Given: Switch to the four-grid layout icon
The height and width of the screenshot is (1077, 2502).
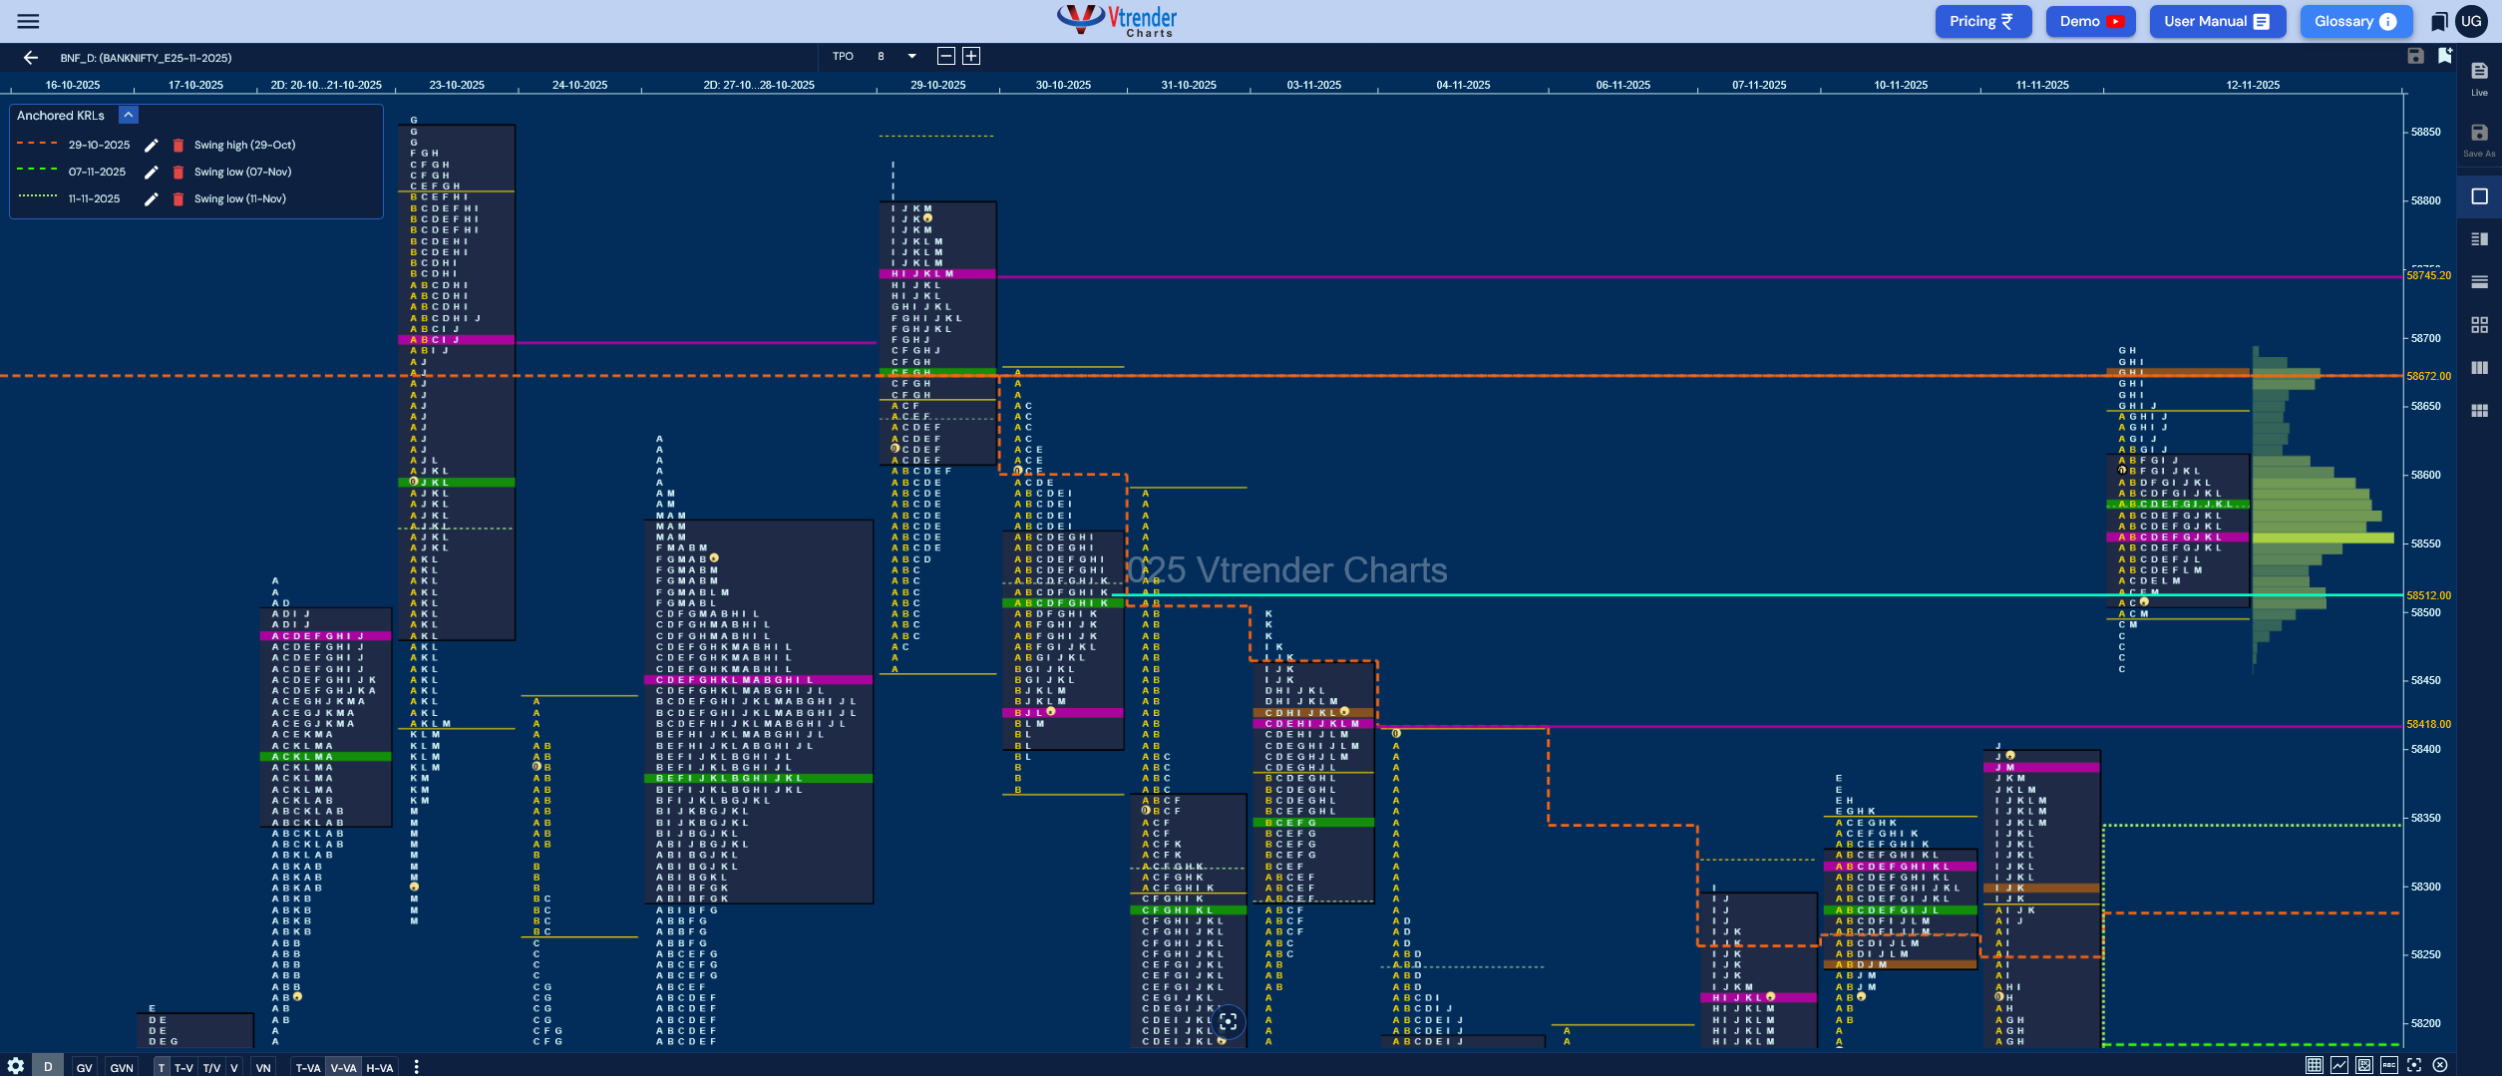Looking at the screenshot, I should 2478,324.
